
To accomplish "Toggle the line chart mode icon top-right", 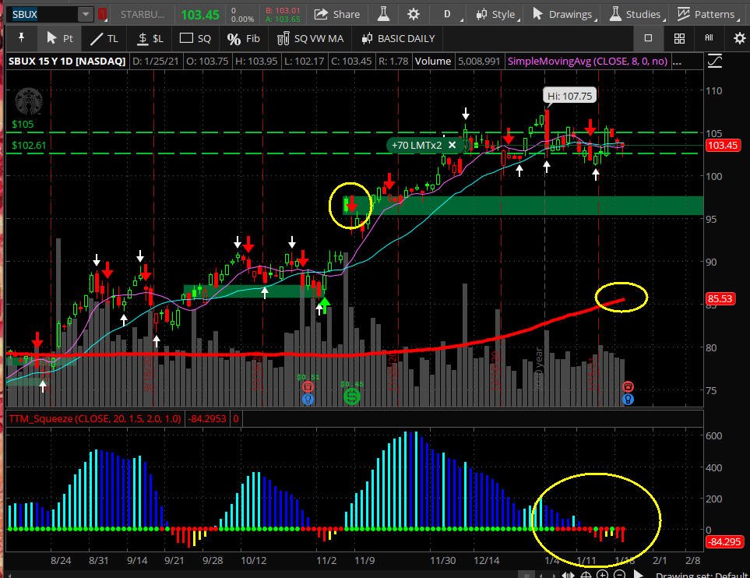I will click(715, 62).
